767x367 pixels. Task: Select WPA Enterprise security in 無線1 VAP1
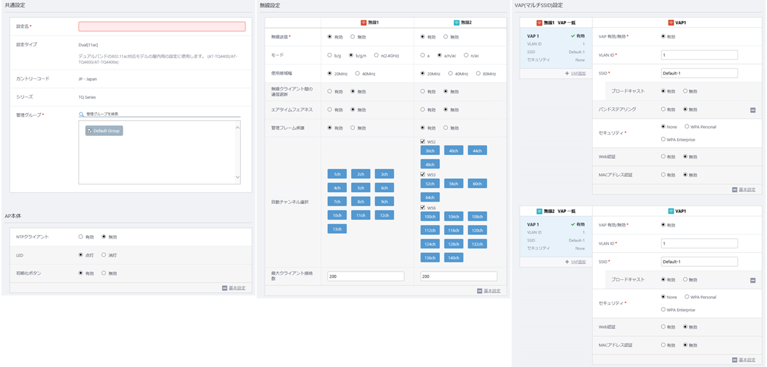663,139
